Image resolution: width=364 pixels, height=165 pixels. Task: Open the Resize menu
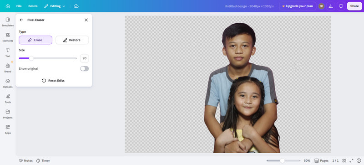tap(33, 6)
